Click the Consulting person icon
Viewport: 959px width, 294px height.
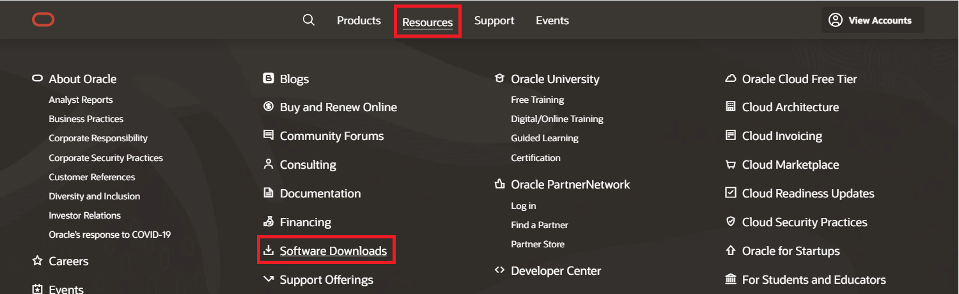(269, 164)
